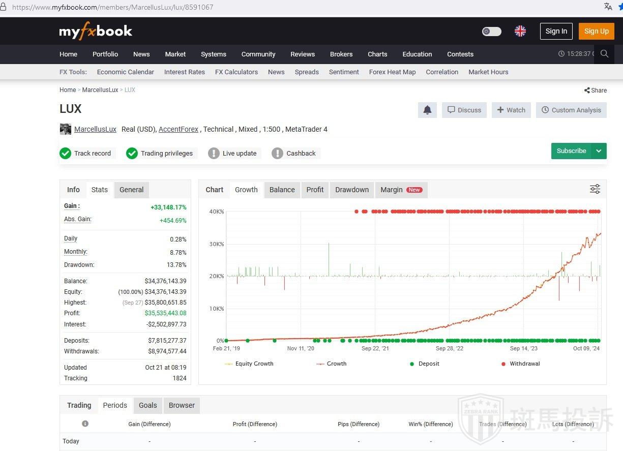Image resolution: width=623 pixels, height=451 pixels.
Task: Expand the Subscribe dropdown arrow
Action: [x=599, y=151]
